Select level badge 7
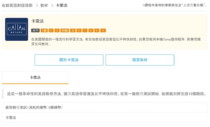The width and height of the screenshot is (210, 127). 85,31
